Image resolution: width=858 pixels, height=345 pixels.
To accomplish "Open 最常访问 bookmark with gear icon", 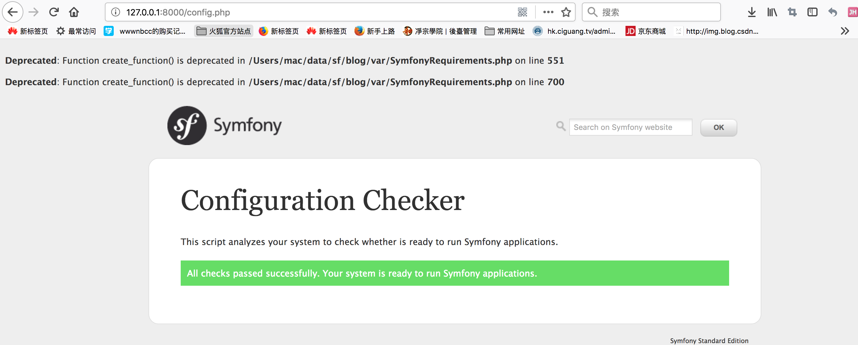I will pyautogui.click(x=76, y=31).
